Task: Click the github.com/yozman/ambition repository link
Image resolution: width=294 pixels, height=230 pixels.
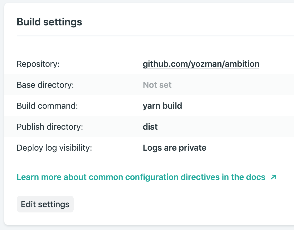Action: click(201, 64)
